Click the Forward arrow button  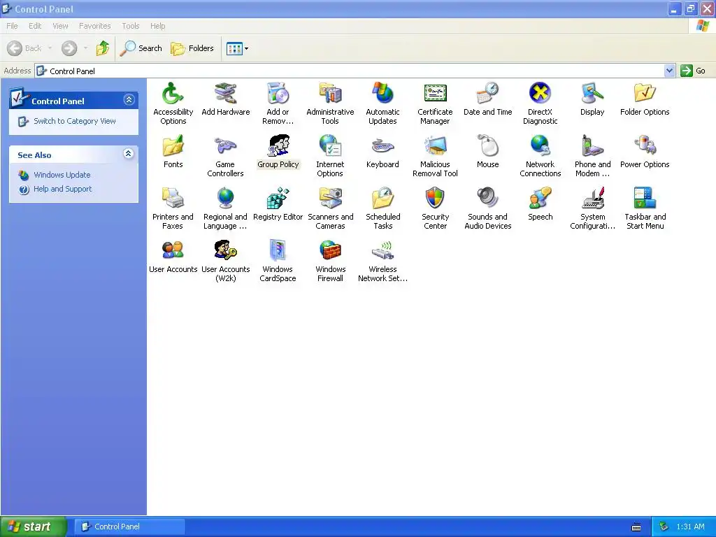pyautogui.click(x=69, y=48)
